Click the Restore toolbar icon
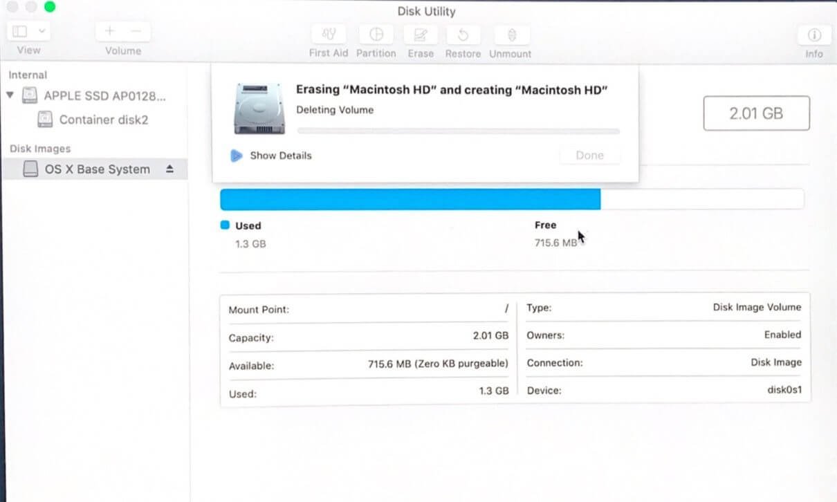This screenshot has width=837, height=502. tap(463, 35)
